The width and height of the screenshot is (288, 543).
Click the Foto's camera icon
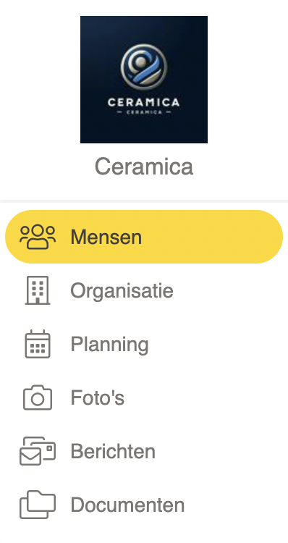pyautogui.click(x=38, y=397)
